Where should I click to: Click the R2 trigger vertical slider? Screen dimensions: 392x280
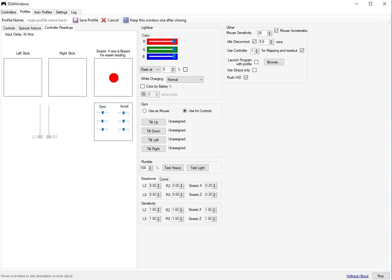[49, 122]
